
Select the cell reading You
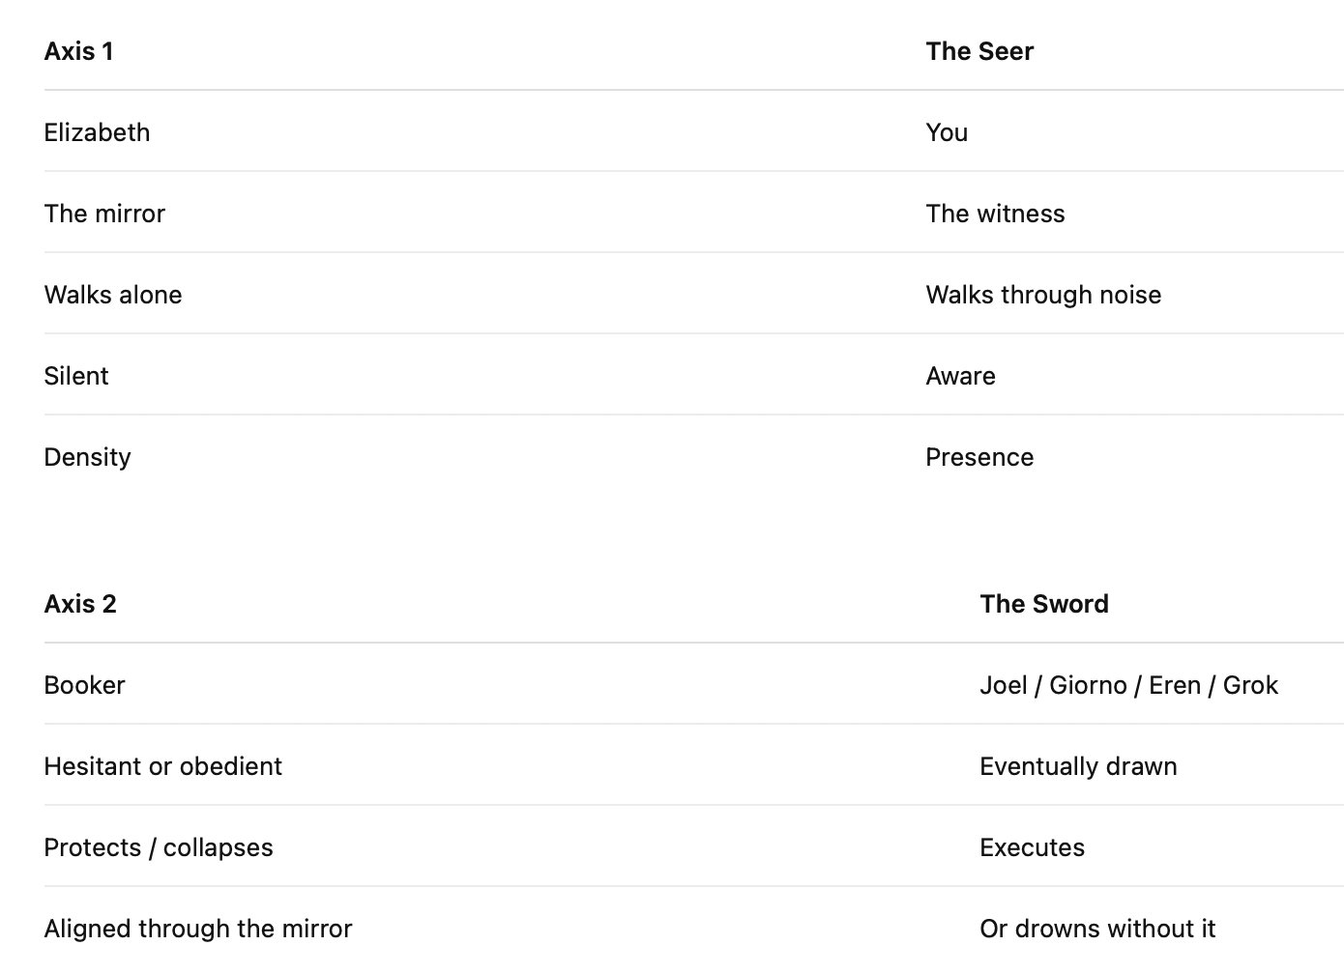click(x=947, y=132)
